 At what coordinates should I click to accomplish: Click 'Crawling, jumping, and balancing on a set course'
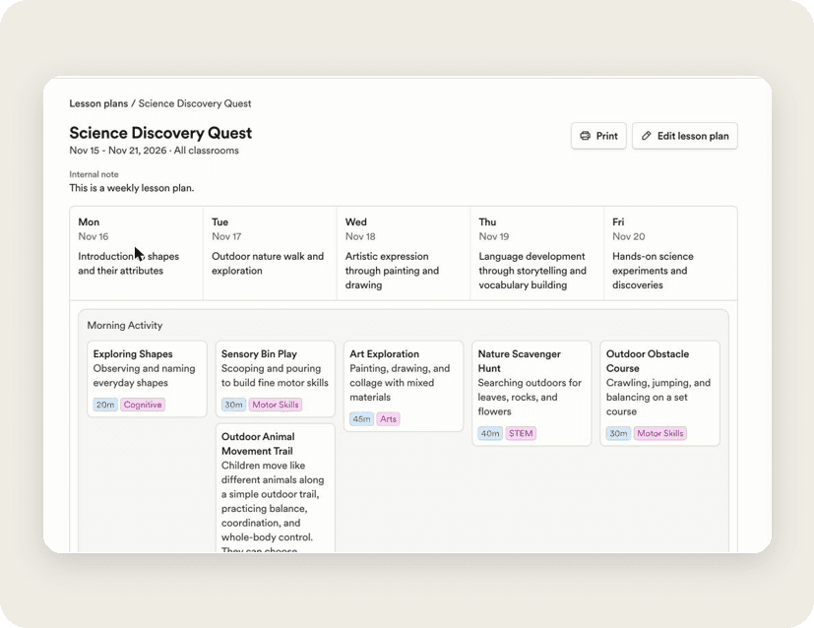point(658,397)
